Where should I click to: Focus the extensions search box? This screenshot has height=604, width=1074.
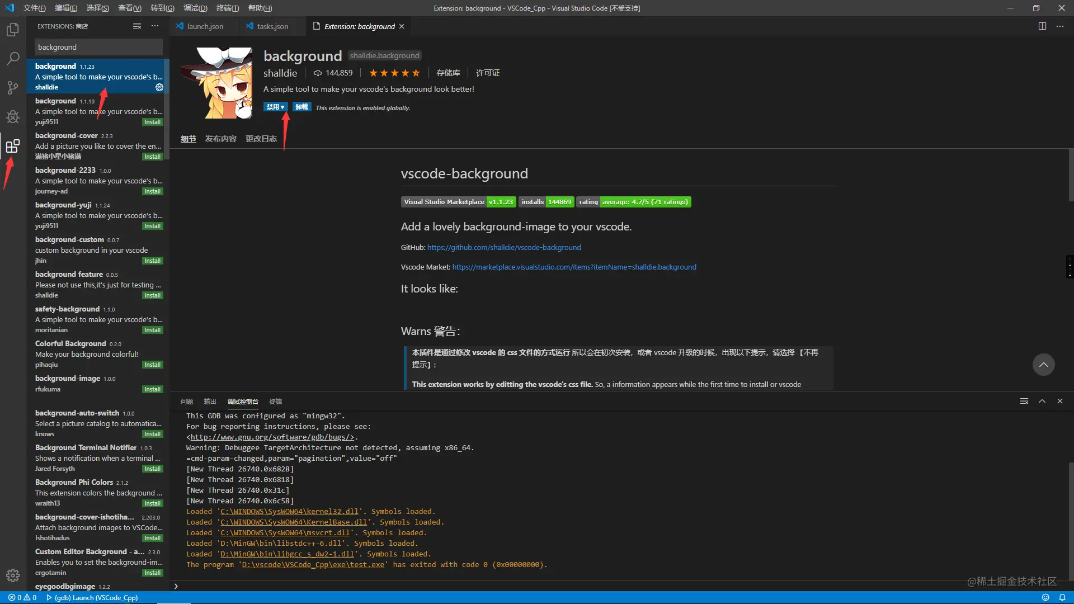click(99, 47)
